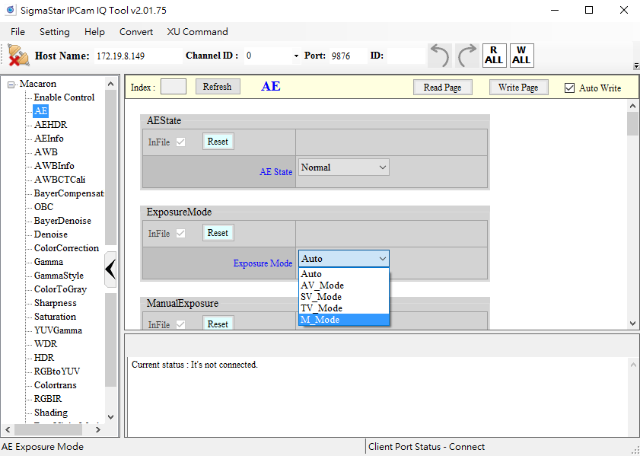Click the redo arrow icon
This screenshot has width=640, height=456.
click(466, 56)
